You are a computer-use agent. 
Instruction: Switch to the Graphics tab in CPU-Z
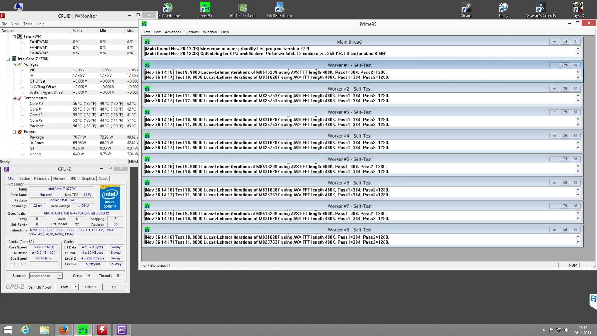88,178
